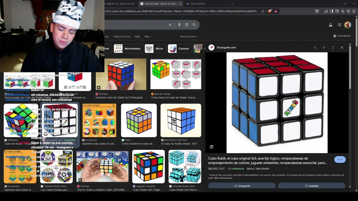Click the browser address bar URL
This screenshot has height=201, width=358.
tap(182, 11)
